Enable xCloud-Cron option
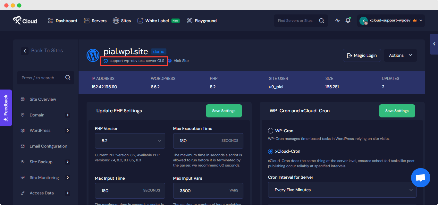 click(x=271, y=151)
